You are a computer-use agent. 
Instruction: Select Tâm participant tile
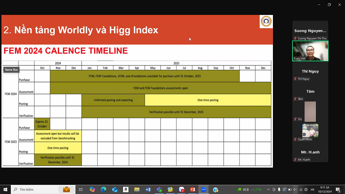(x=310, y=92)
